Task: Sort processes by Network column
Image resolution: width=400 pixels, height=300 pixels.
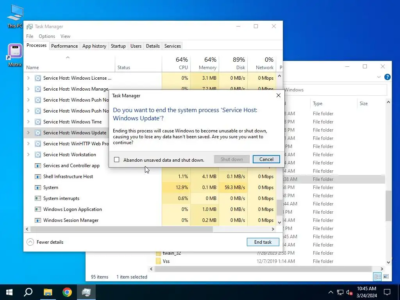Action: click(262, 63)
